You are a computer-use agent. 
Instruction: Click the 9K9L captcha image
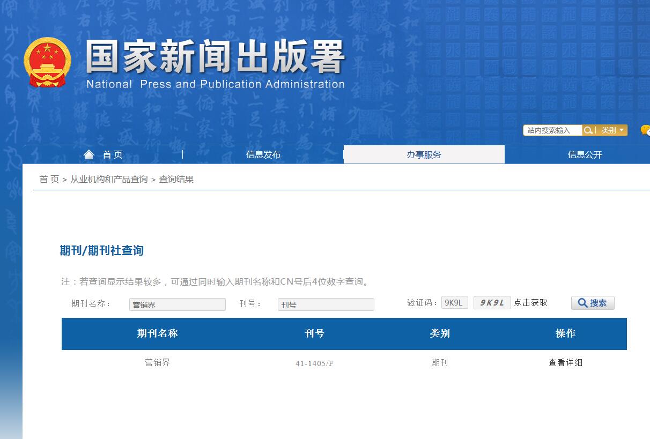pyautogui.click(x=492, y=303)
